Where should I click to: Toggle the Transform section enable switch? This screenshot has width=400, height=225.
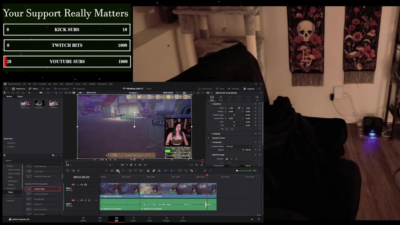point(210,104)
